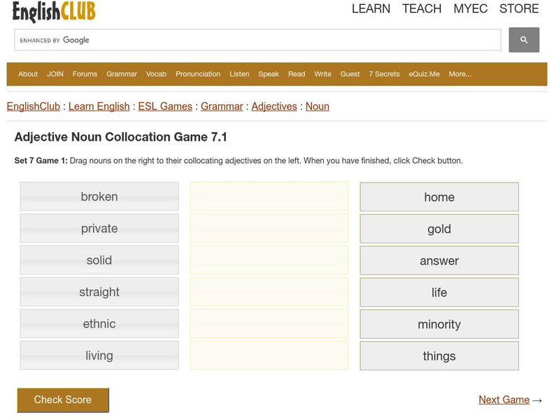Click the Check Score button

click(63, 400)
